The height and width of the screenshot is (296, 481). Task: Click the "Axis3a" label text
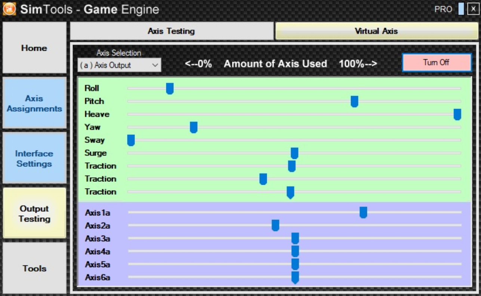coord(98,239)
